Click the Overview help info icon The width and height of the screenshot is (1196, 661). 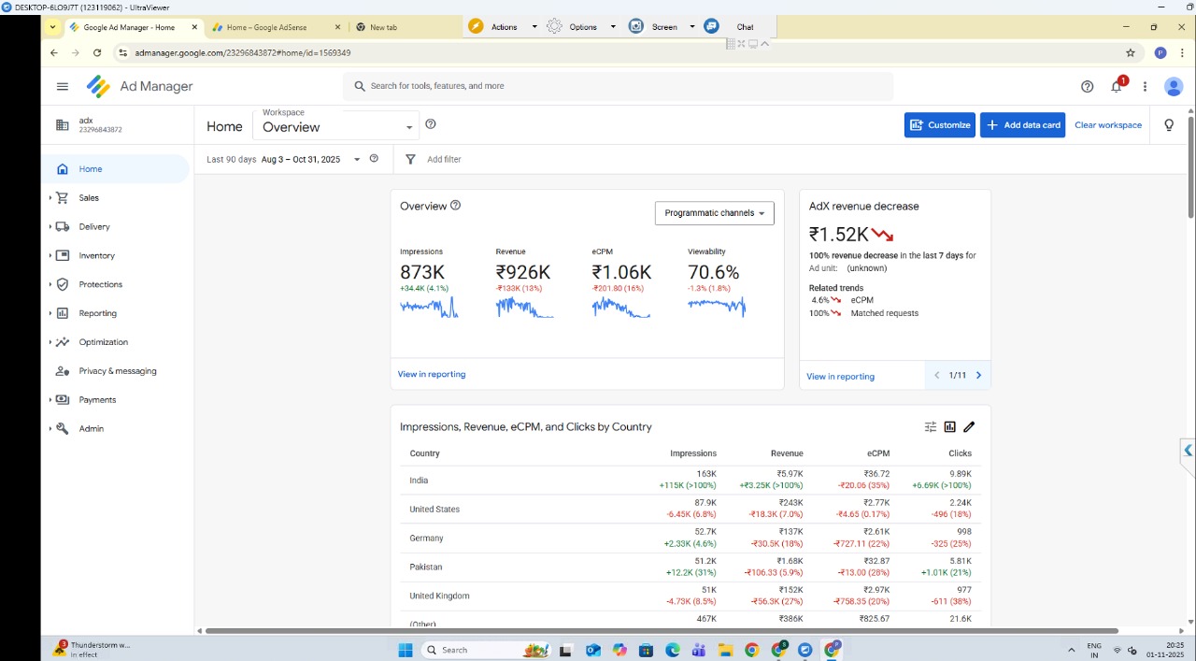[x=456, y=206]
